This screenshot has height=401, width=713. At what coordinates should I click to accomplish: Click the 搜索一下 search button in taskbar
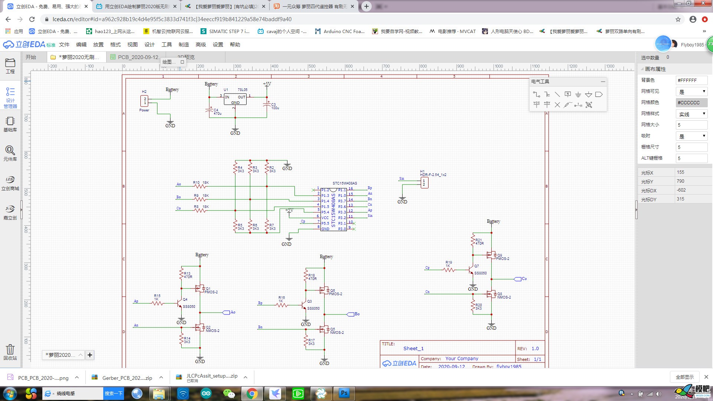point(113,393)
